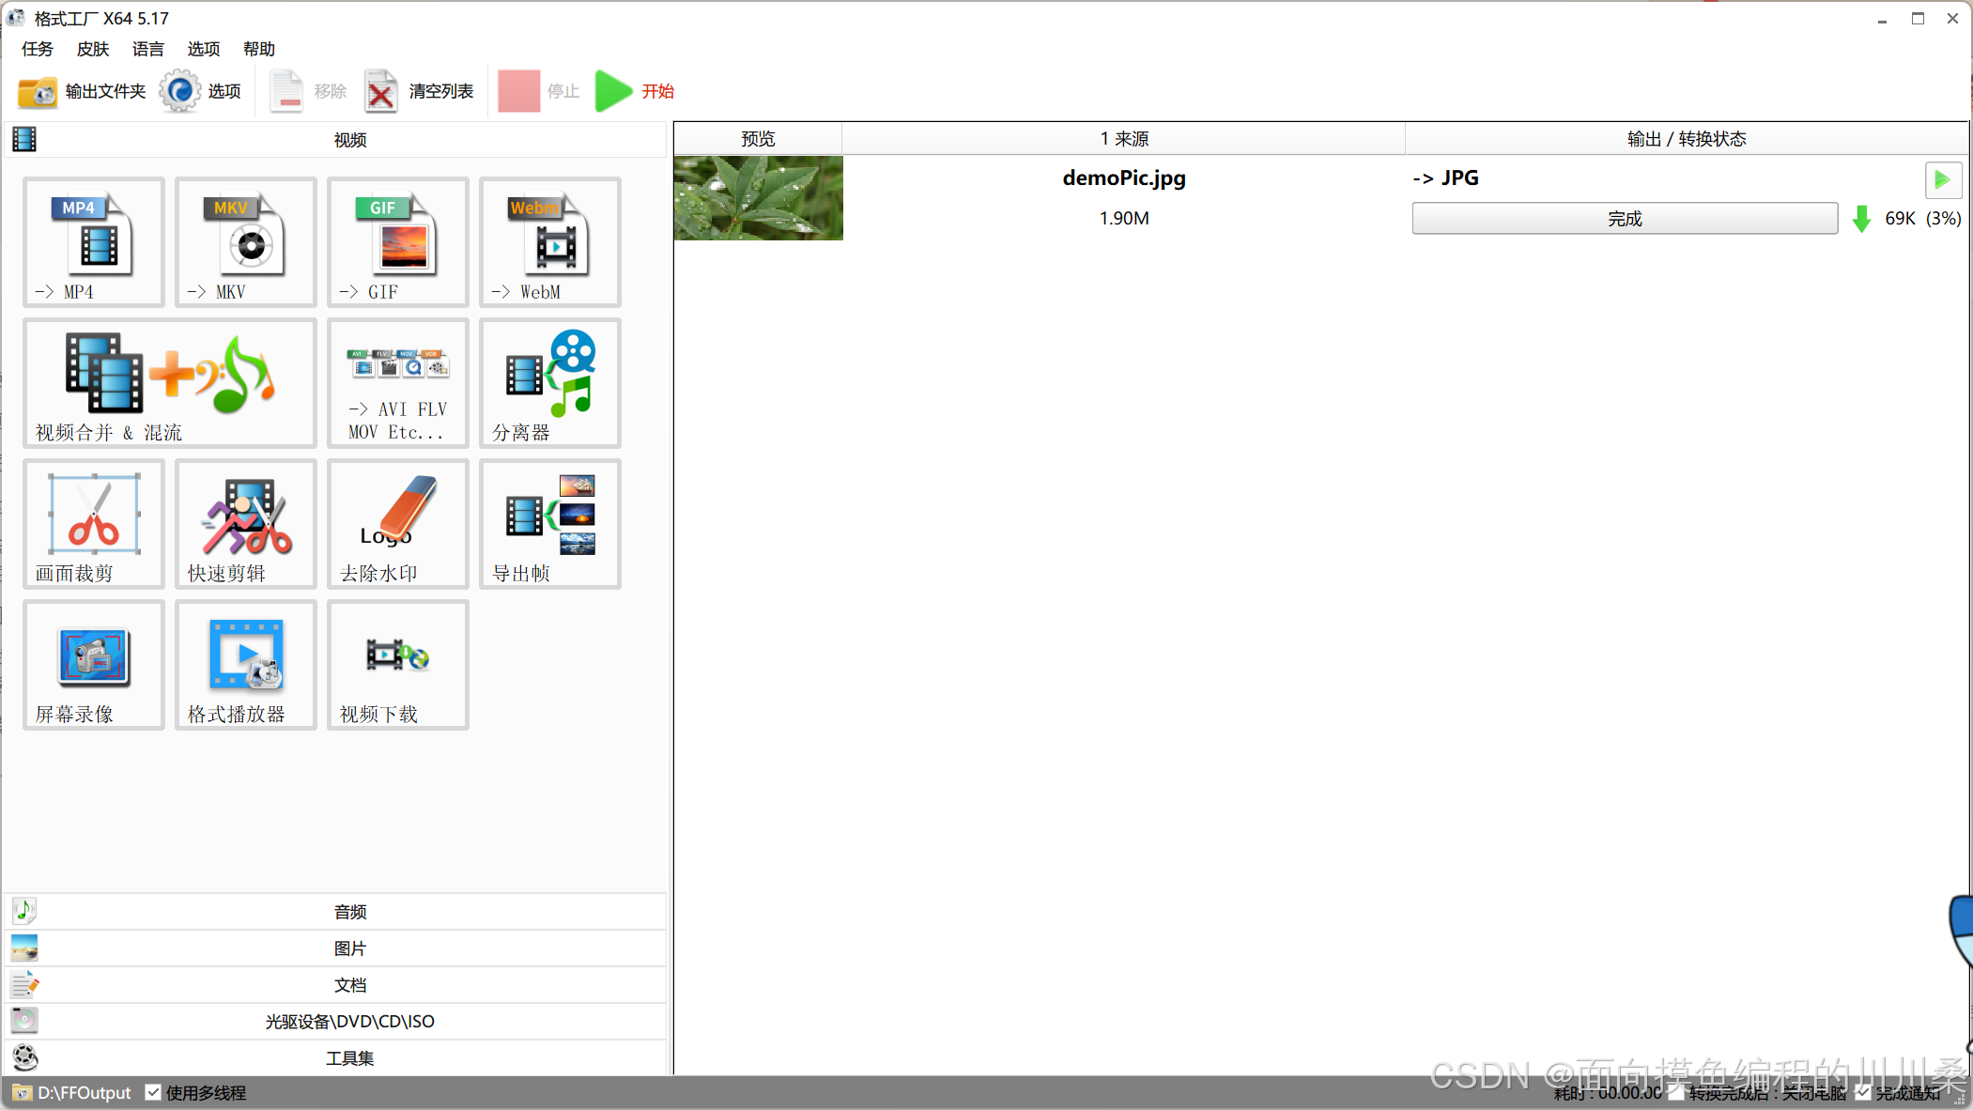This screenshot has height=1110, width=1973.
Task: Open the 视频下载 video downloader
Action: [397, 664]
